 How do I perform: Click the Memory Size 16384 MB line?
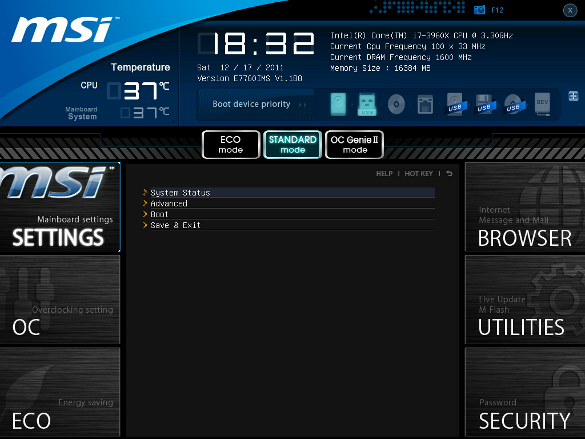pyautogui.click(x=380, y=68)
